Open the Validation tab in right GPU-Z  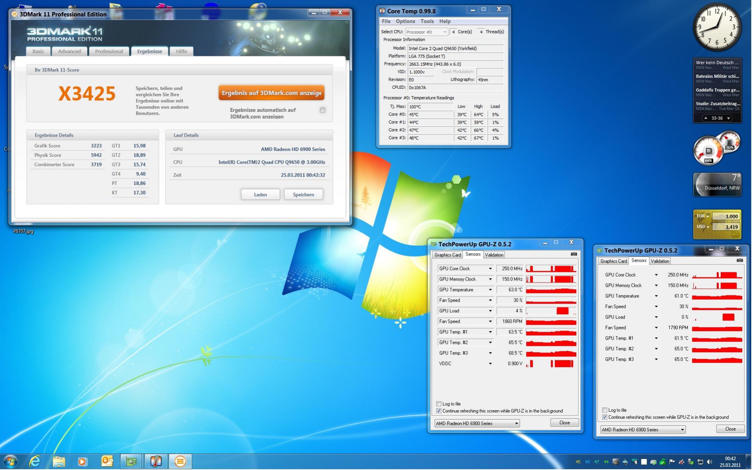pos(660,261)
